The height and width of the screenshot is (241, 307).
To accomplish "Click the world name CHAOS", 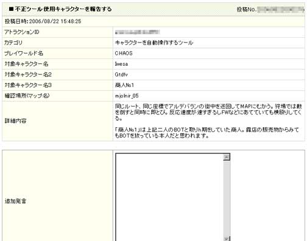I will pyautogui.click(x=124, y=54).
